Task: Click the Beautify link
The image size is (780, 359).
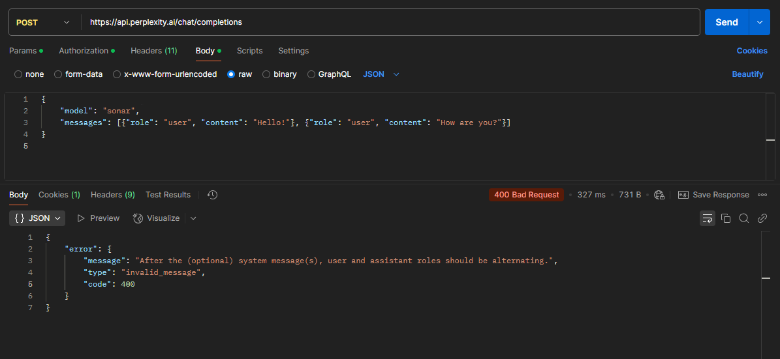Action: tap(747, 74)
